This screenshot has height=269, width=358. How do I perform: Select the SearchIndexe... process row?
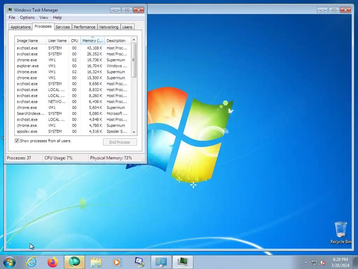click(x=73, y=113)
